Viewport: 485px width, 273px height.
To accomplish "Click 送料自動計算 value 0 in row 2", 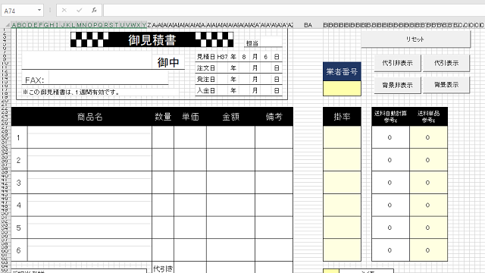I will pyautogui.click(x=390, y=160).
